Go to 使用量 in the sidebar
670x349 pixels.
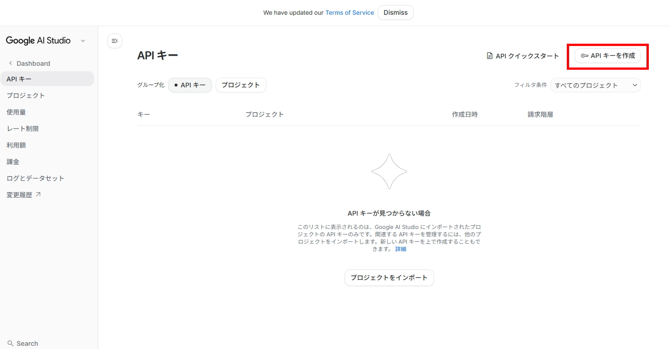16,112
